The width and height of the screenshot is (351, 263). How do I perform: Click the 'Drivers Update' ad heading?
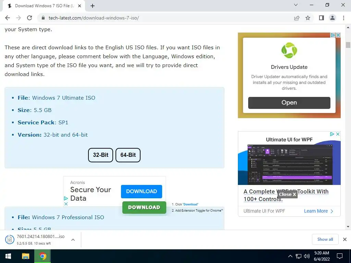coord(289,67)
